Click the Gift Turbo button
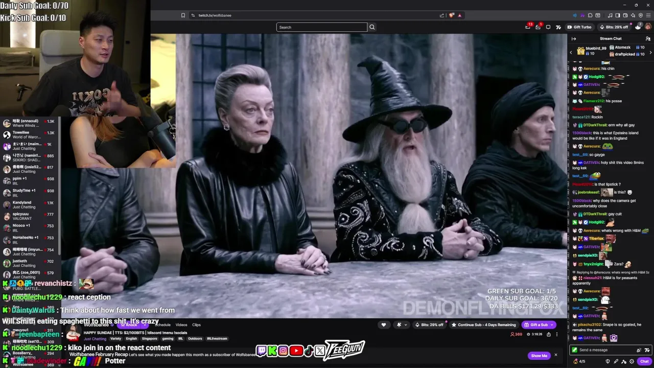Viewport: 654px width, 368px height. pos(579,27)
